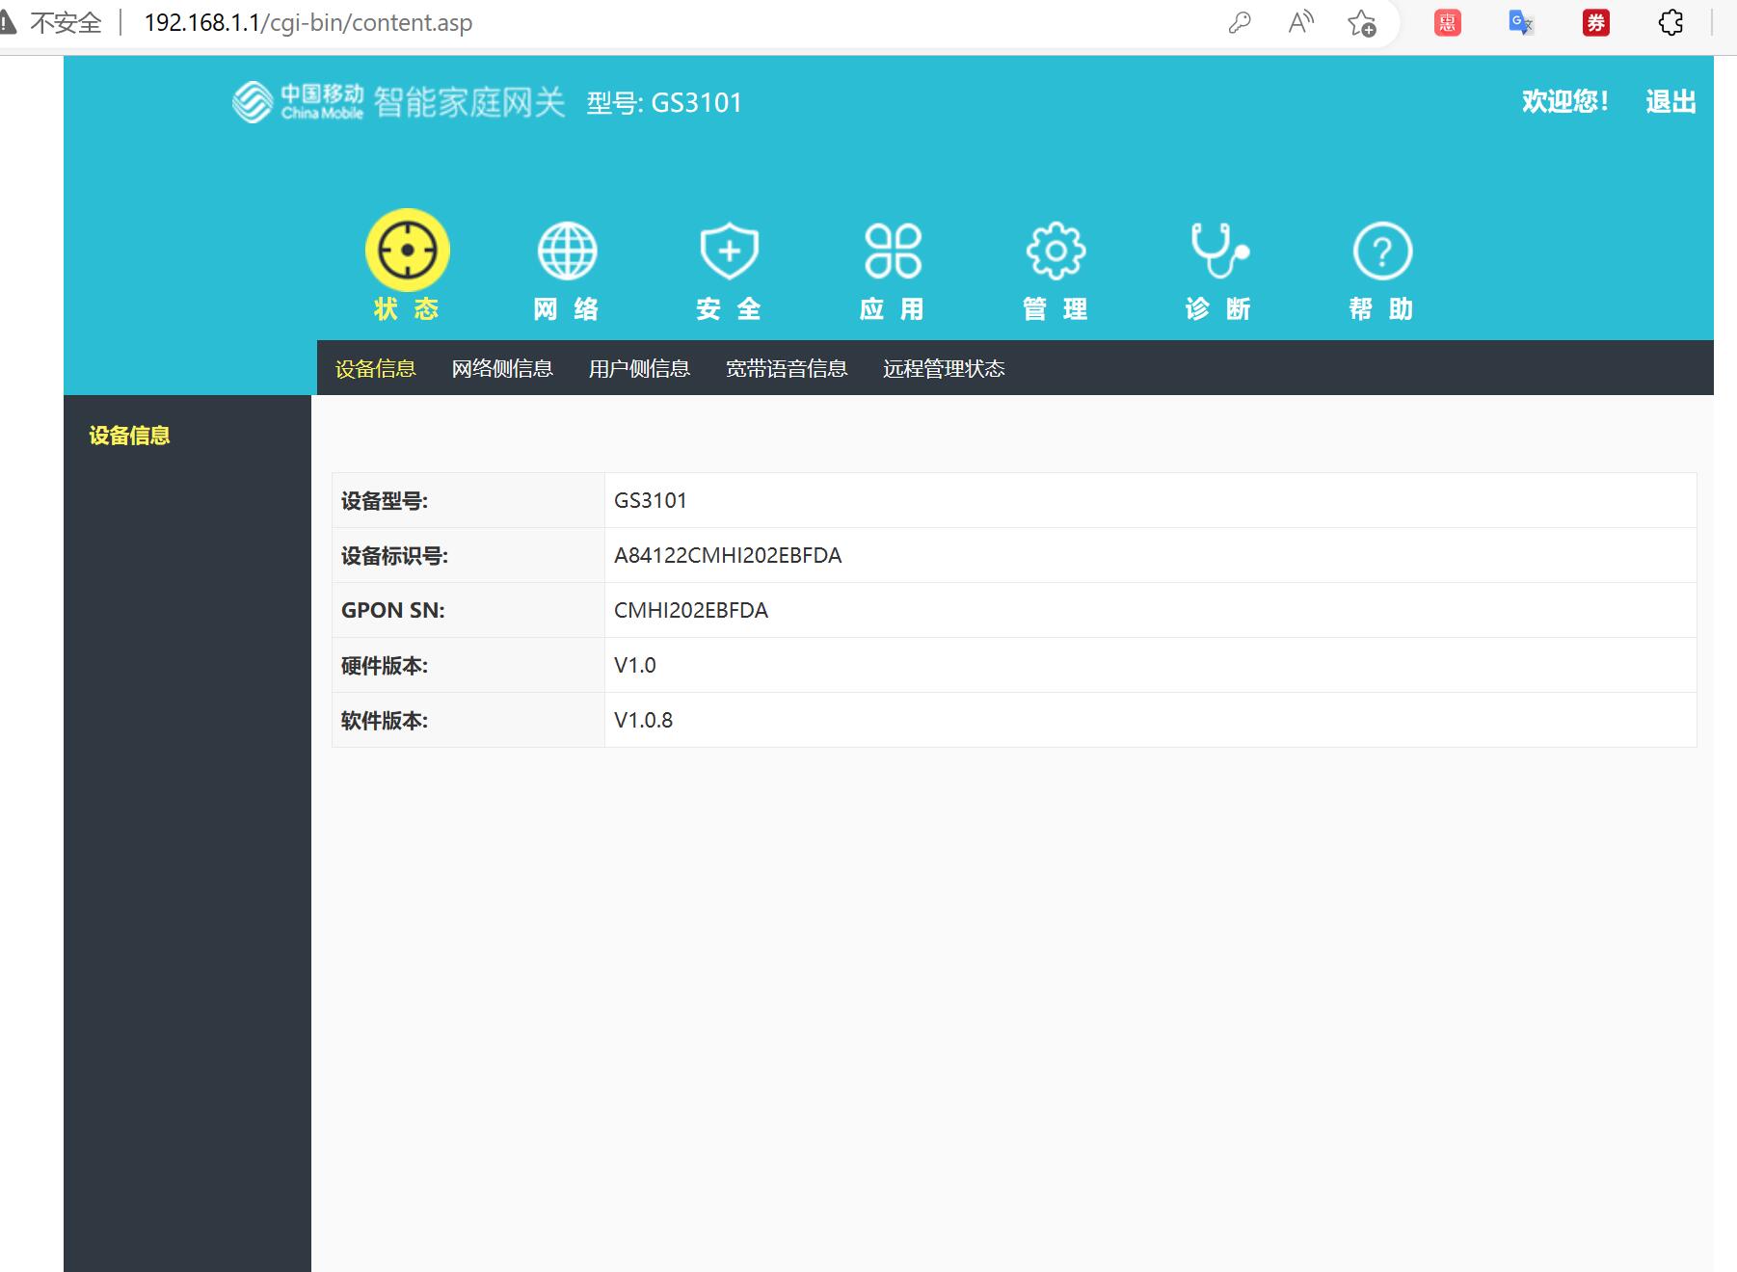1737x1272 pixels.
Task: Click the 退出 logout link
Action: (1670, 101)
